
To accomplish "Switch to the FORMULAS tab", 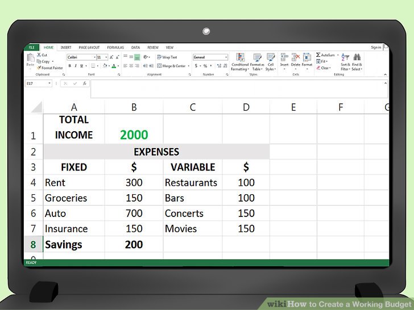I will coord(115,48).
